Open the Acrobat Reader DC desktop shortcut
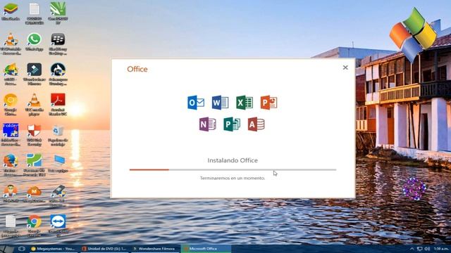451x253 pixels. [x=58, y=105]
